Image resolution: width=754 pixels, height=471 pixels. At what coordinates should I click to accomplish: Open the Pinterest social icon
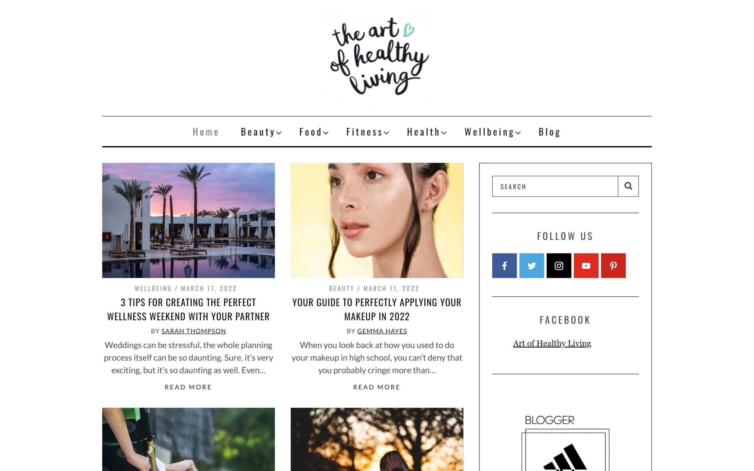coord(613,266)
